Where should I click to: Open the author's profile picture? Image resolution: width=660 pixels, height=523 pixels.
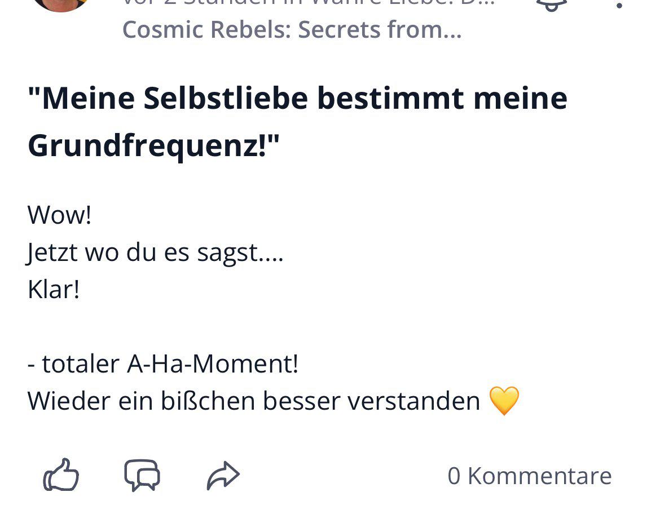pyautogui.click(x=61, y=5)
